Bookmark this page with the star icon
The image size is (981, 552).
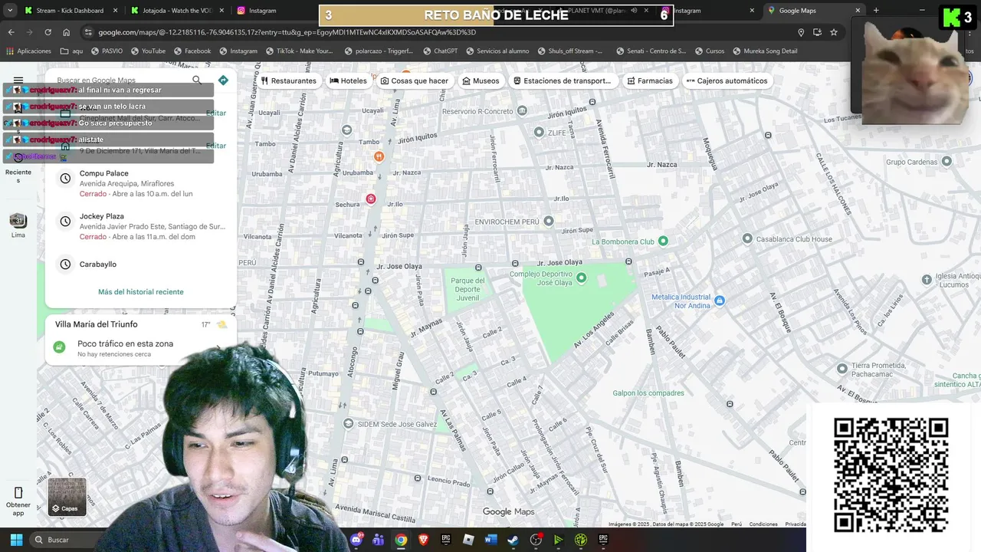834,32
